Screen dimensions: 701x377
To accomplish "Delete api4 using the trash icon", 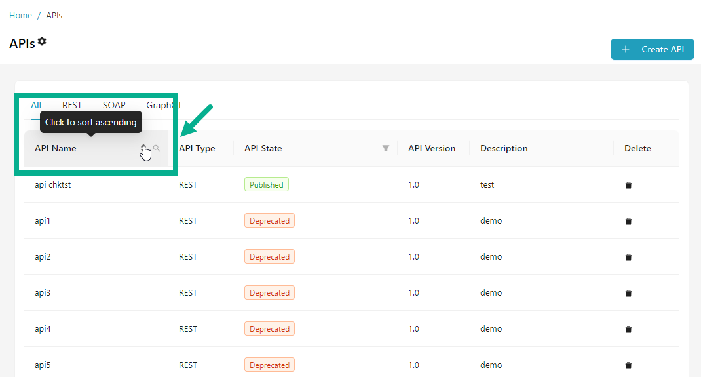I will [628, 329].
